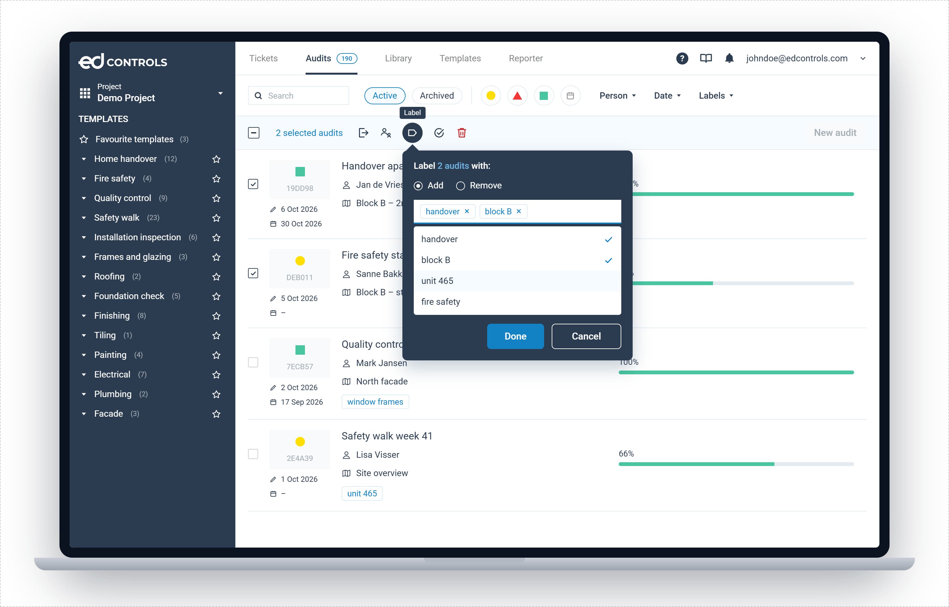Favourite the Painting template star
The width and height of the screenshot is (949, 607).
coord(216,355)
